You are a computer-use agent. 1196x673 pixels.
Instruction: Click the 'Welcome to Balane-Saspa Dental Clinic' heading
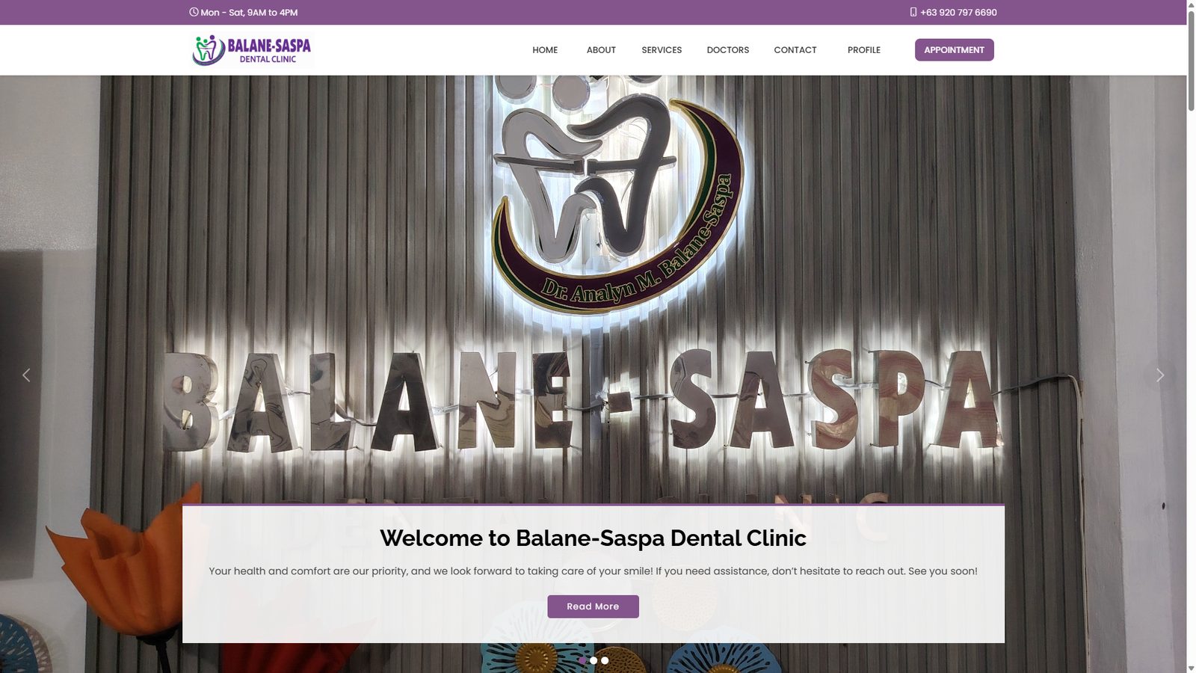tap(593, 538)
